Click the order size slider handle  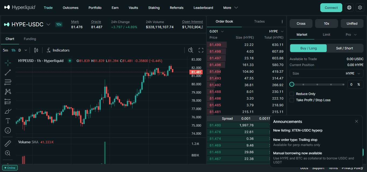292,85
